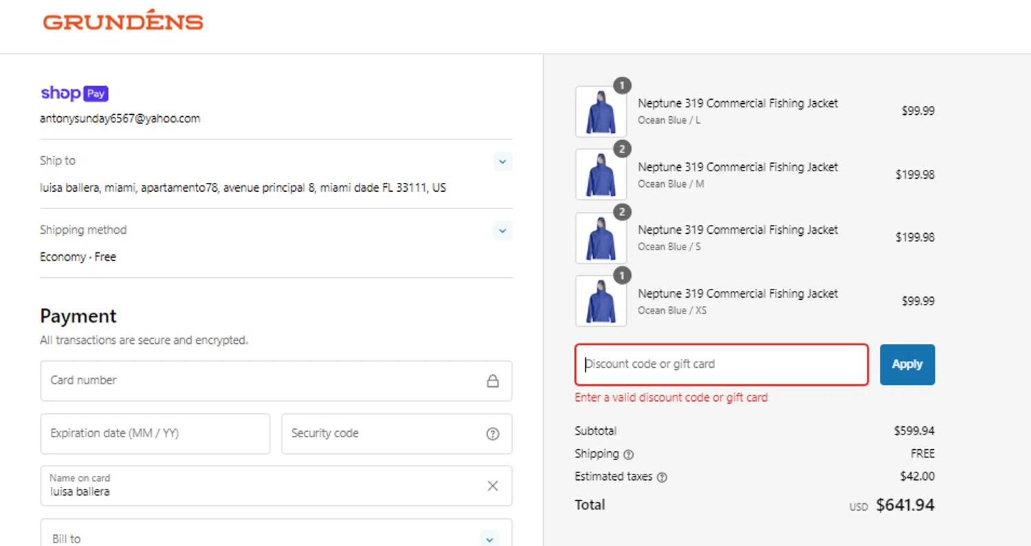Click the total amount $641.94
The height and width of the screenshot is (546, 1031).
(x=905, y=505)
